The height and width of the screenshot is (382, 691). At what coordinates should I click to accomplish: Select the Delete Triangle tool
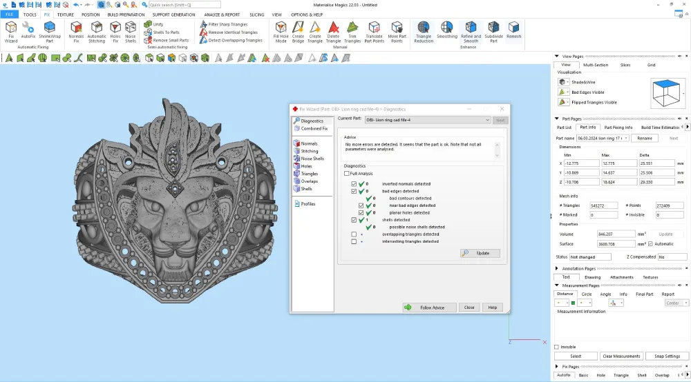pyautogui.click(x=333, y=32)
